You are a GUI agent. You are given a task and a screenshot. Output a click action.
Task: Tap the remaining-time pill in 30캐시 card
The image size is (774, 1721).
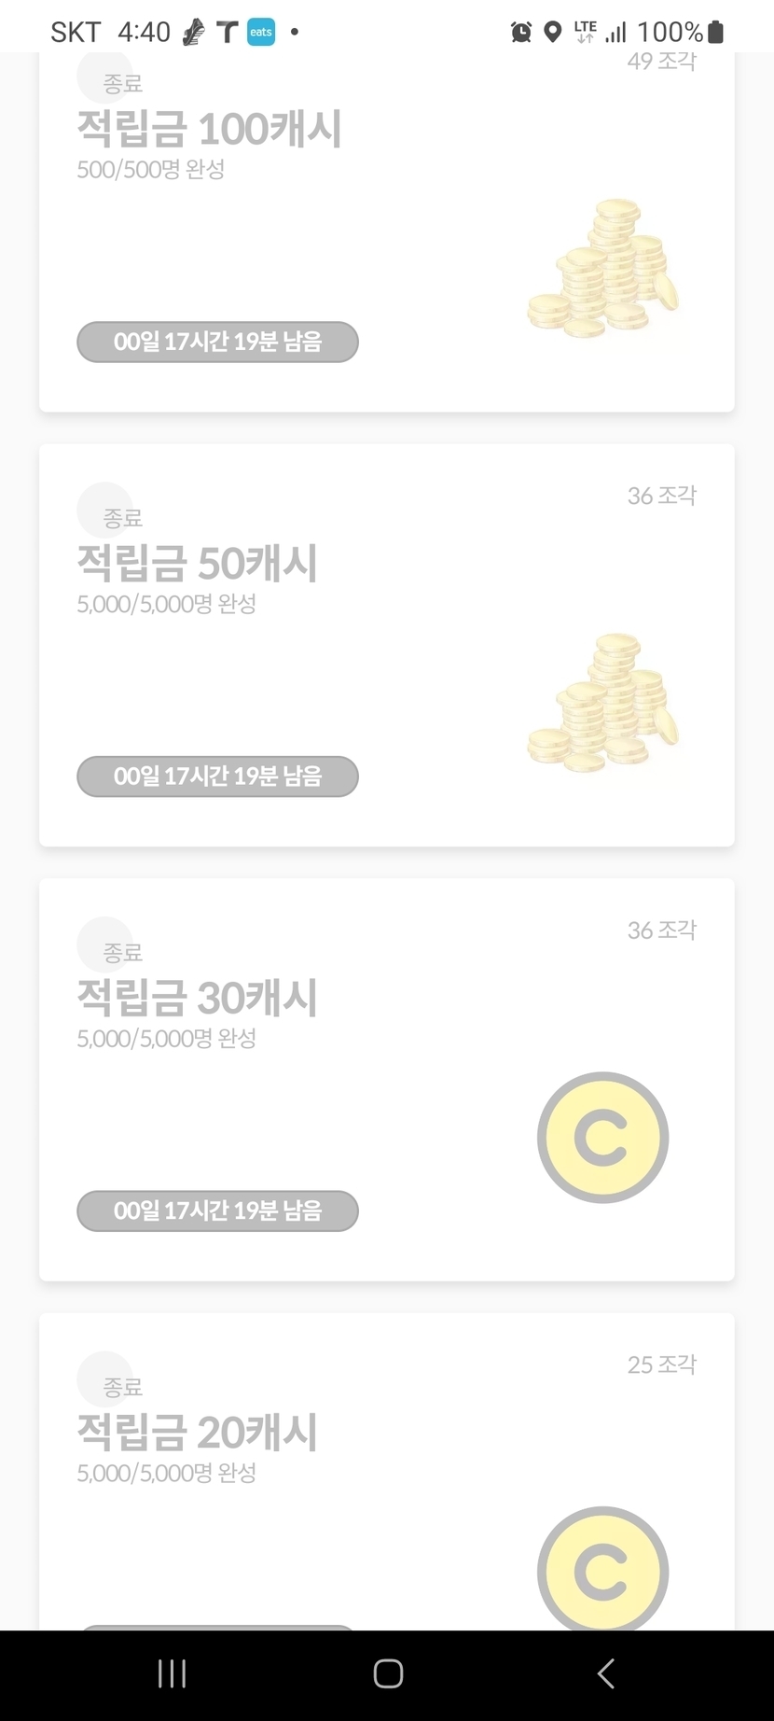pos(217,1210)
